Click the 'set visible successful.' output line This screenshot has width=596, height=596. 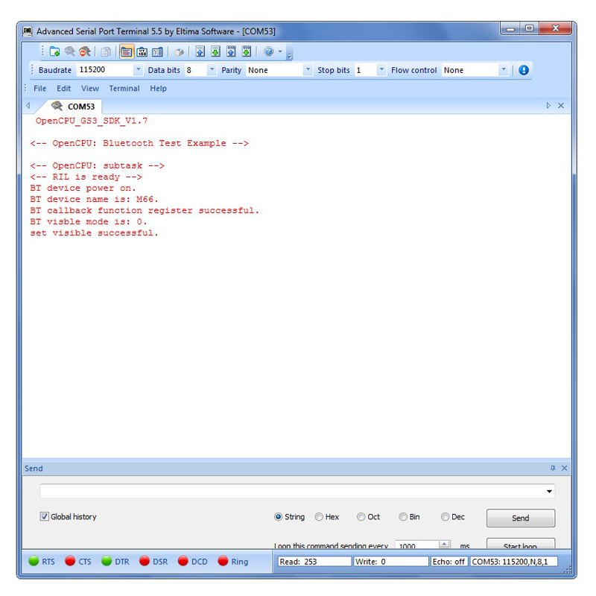point(94,232)
